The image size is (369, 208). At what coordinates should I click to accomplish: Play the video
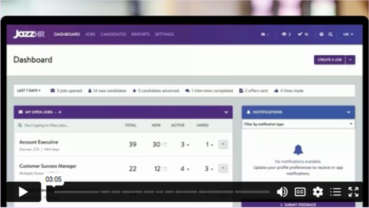coord(23,192)
